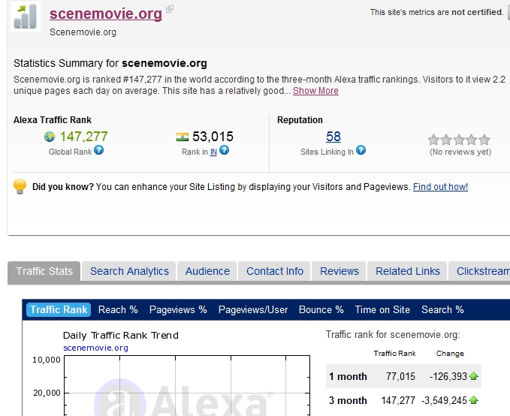Click the Alexa bar chart site icon
Image resolution: width=510 pixels, height=416 pixels.
point(26,17)
